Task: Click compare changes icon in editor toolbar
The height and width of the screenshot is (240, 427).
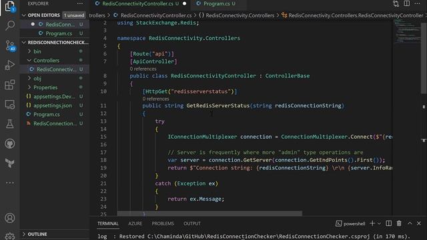Action: click(396, 3)
